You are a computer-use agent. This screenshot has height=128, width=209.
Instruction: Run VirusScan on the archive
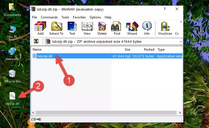click(x=165, y=28)
